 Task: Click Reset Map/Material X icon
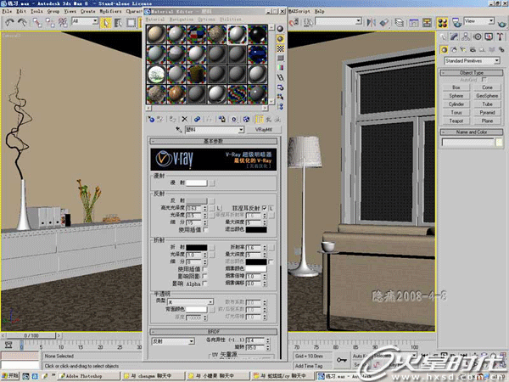click(184, 119)
